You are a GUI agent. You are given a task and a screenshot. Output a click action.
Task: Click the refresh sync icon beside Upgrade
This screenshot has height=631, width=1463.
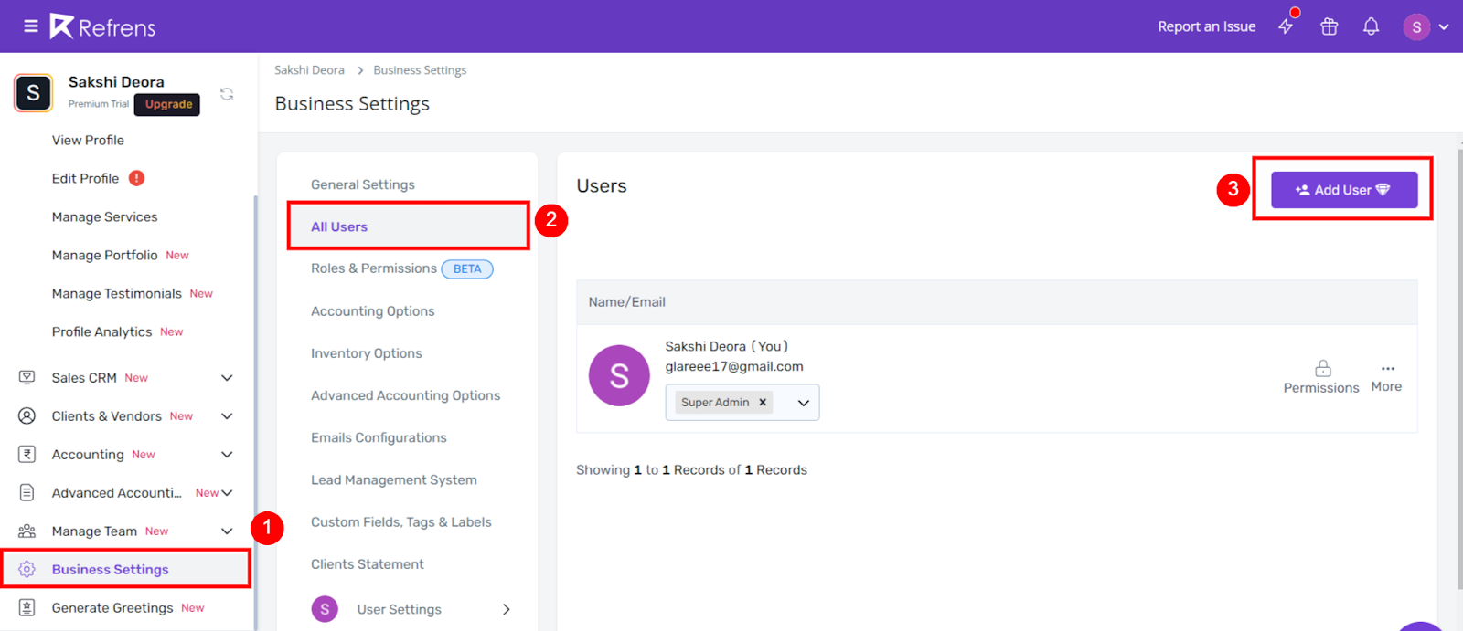227,94
